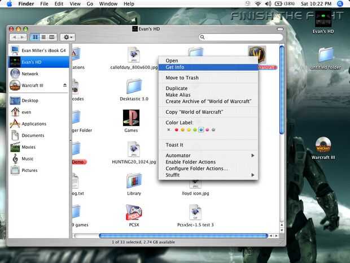Click the battery status indicator
The height and width of the screenshot is (263, 350).
click(x=285, y=4)
